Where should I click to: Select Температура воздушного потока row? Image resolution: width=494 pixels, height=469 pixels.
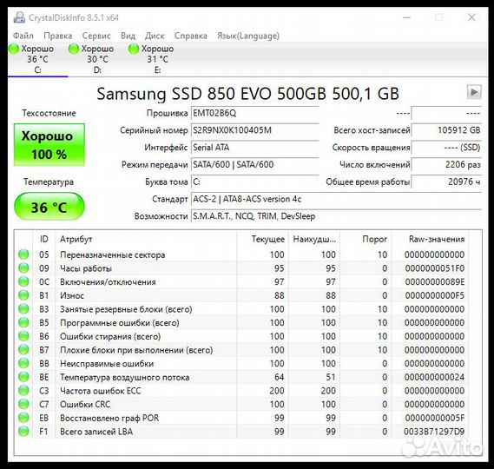coord(241,377)
